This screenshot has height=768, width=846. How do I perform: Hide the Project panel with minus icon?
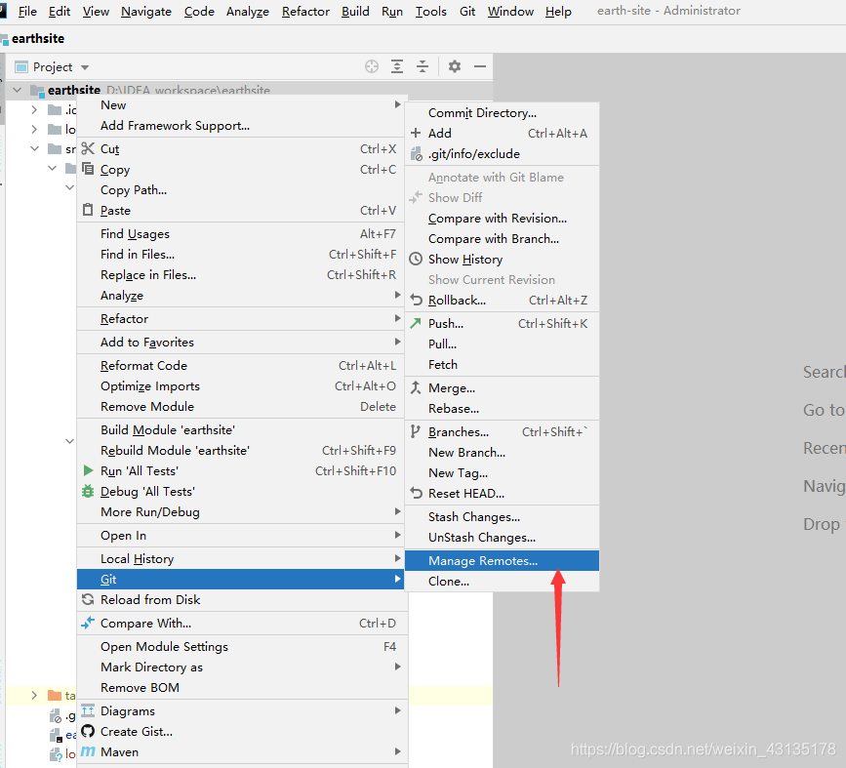[480, 66]
